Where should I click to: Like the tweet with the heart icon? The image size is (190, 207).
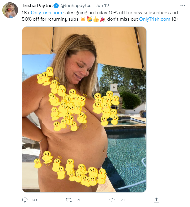(112, 200)
